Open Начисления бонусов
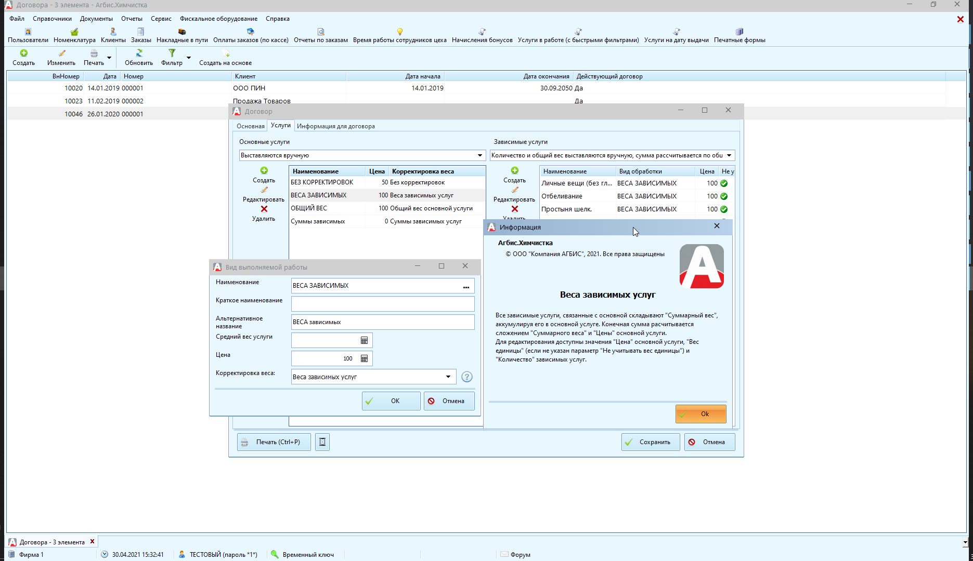The image size is (973, 561). click(482, 35)
